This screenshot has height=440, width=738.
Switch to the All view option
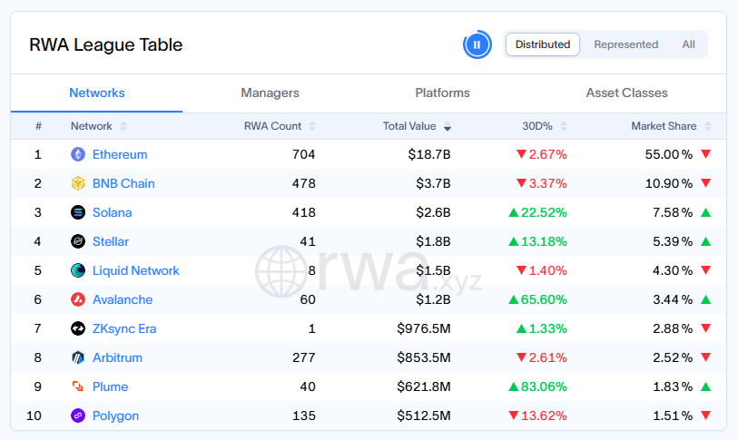688,44
